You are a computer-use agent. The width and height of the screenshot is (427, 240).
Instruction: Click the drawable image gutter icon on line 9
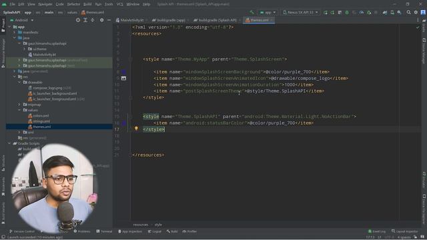click(x=123, y=78)
